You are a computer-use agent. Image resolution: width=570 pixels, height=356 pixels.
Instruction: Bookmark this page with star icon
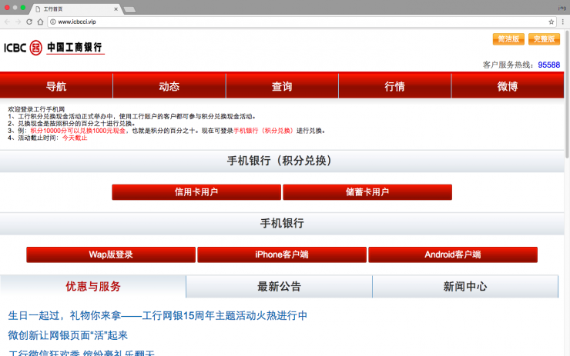[552, 22]
